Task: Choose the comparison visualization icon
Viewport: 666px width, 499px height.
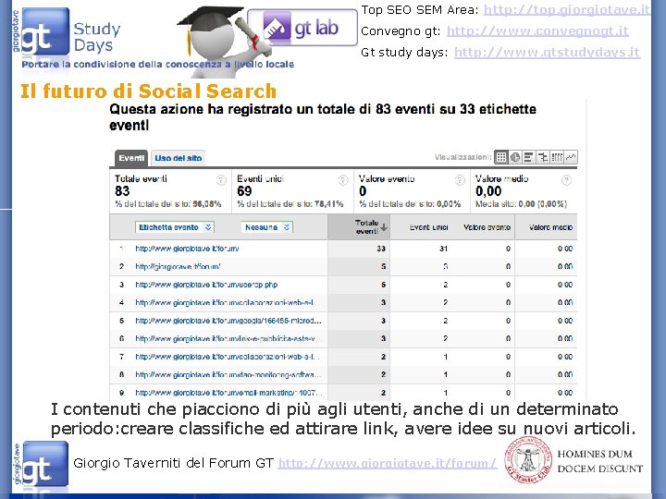Action: (x=542, y=157)
